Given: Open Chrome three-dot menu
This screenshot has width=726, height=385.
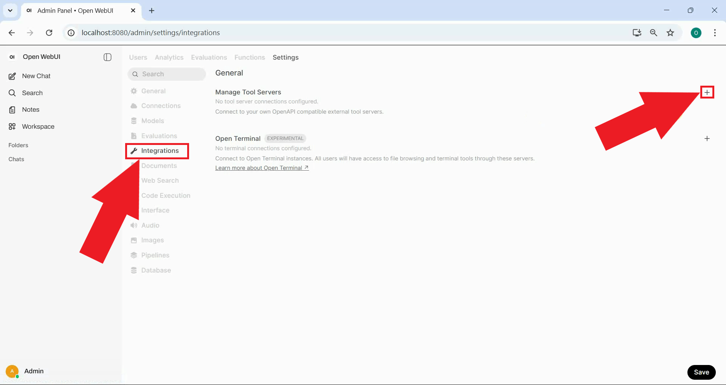Looking at the screenshot, I should [715, 33].
